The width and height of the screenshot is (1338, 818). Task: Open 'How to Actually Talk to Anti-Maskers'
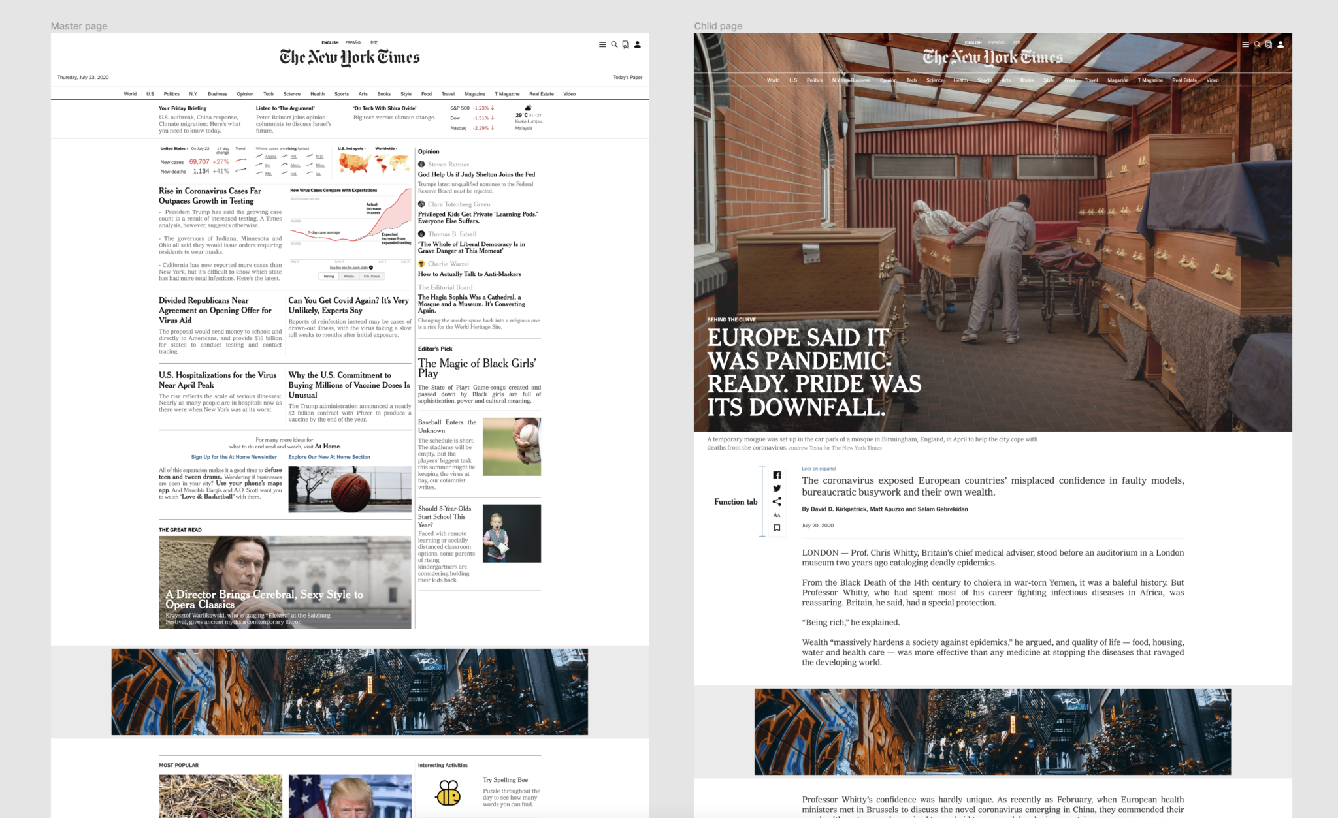click(x=470, y=274)
